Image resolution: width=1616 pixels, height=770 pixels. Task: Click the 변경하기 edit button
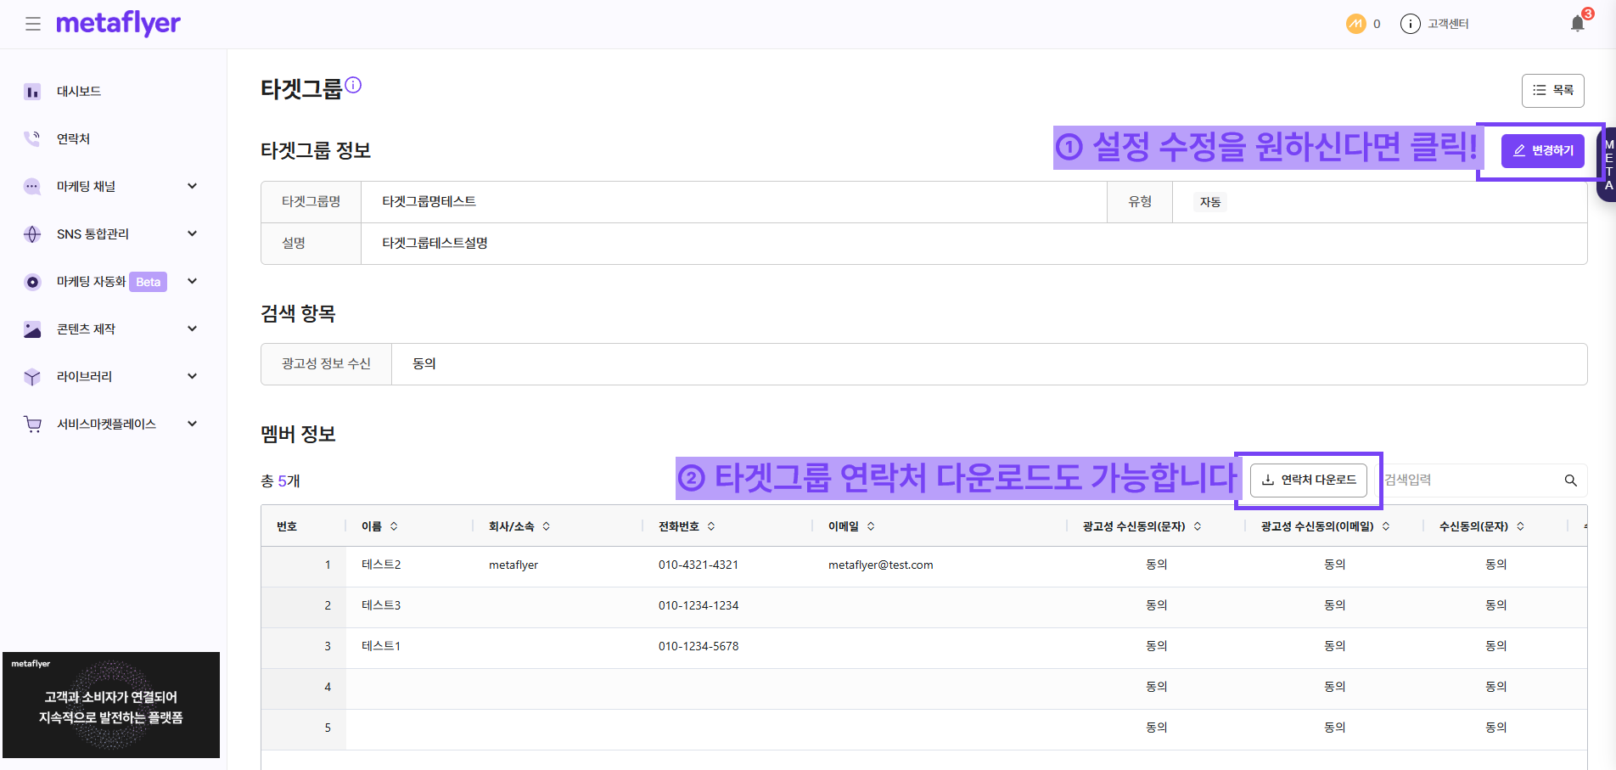(x=1542, y=151)
